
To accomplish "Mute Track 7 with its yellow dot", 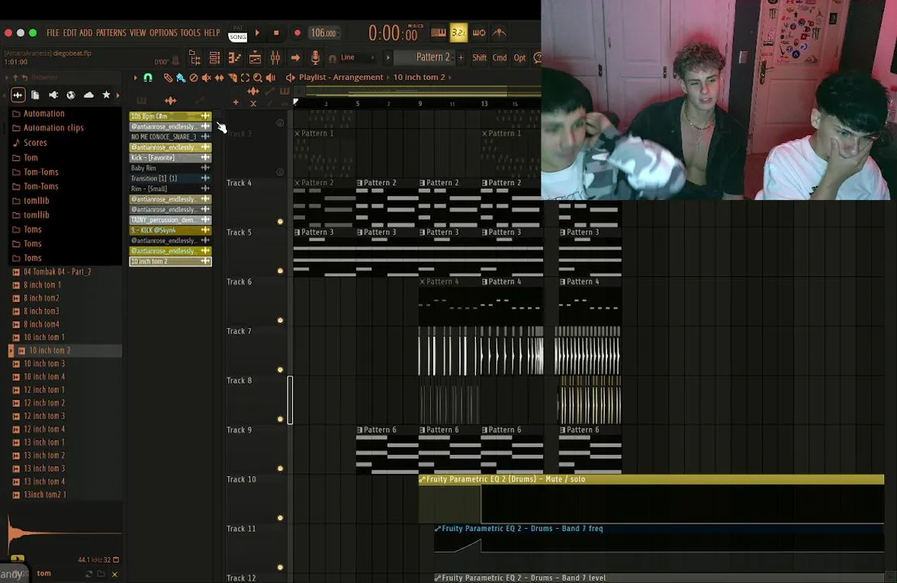I will point(280,369).
